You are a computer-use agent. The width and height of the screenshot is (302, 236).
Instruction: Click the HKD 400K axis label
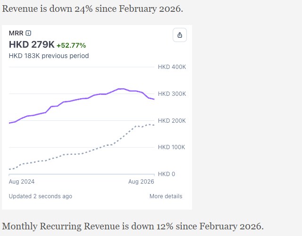(172, 67)
